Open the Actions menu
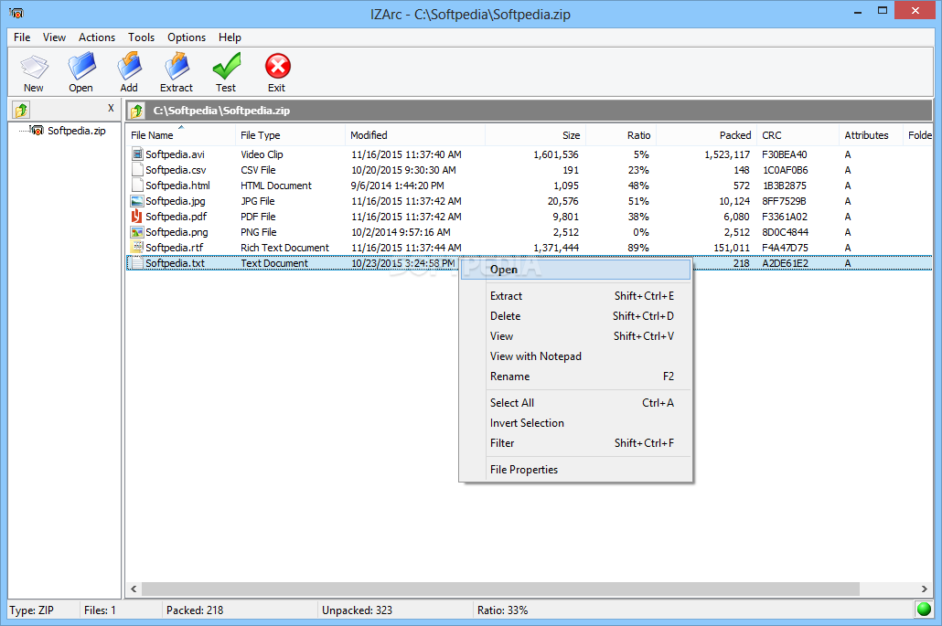 point(97,37)
